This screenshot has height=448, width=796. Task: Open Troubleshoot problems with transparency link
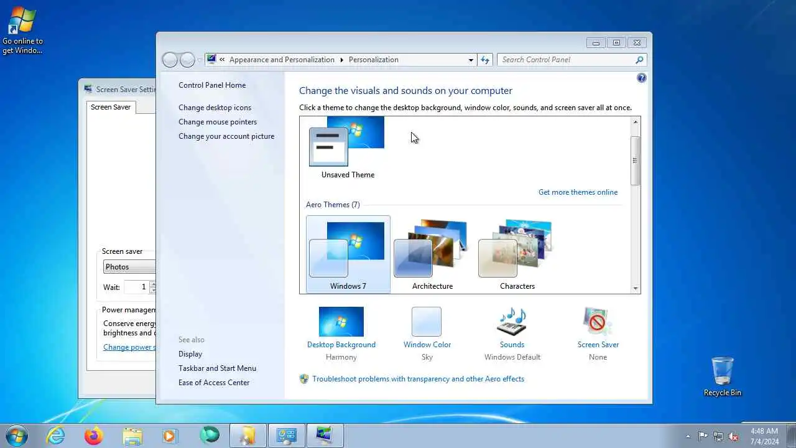418,379
